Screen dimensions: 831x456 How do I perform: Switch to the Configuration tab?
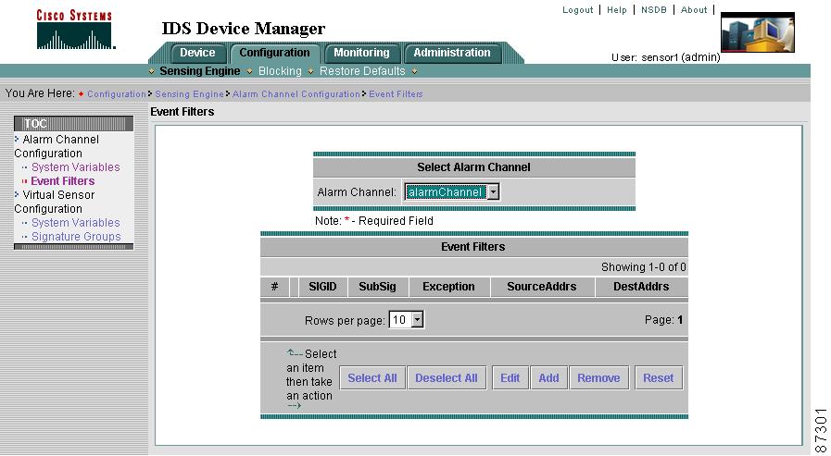274,53
